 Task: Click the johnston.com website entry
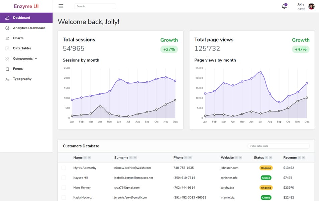(x=229, y=168)
